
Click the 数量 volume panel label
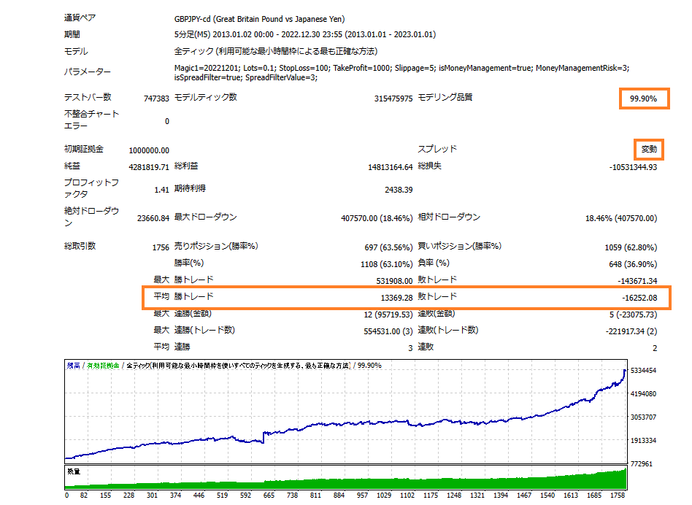click(x=74, y=471)
